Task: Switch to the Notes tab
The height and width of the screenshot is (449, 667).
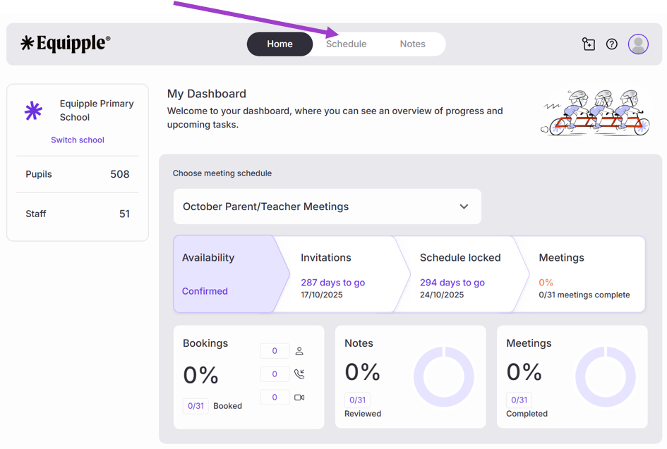Action: [412, 44]
